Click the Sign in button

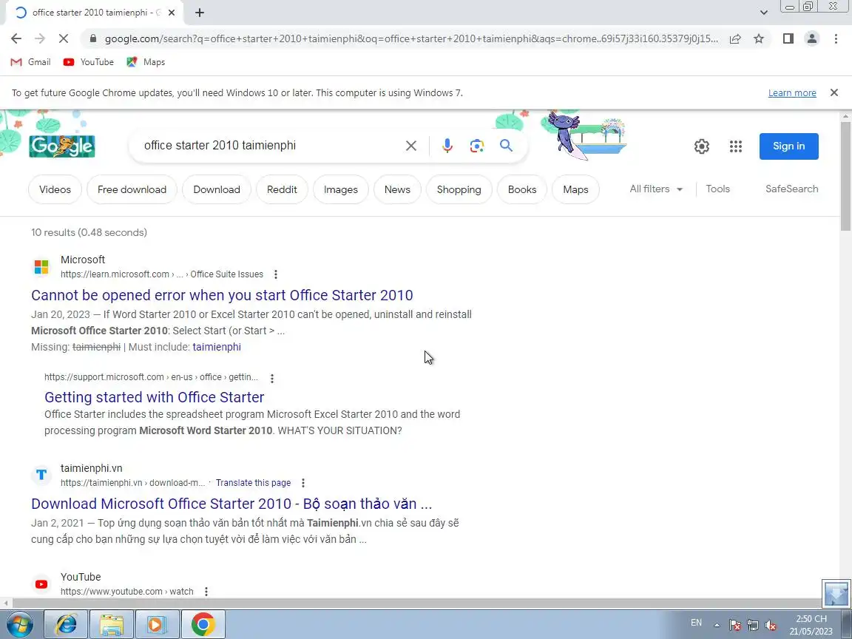[x=788, y=146]
